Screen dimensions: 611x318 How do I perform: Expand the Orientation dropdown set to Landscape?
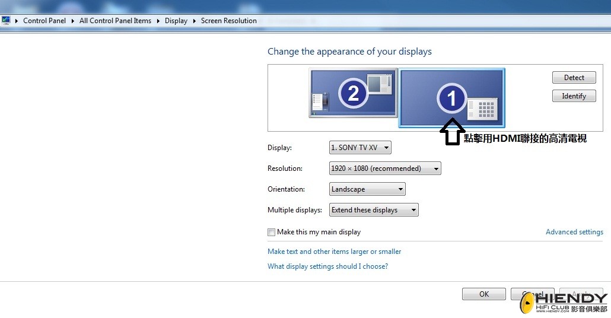point(367,189)
